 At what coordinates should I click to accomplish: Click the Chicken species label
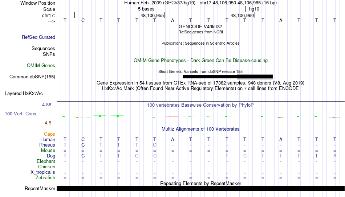[x=46, y=167]
